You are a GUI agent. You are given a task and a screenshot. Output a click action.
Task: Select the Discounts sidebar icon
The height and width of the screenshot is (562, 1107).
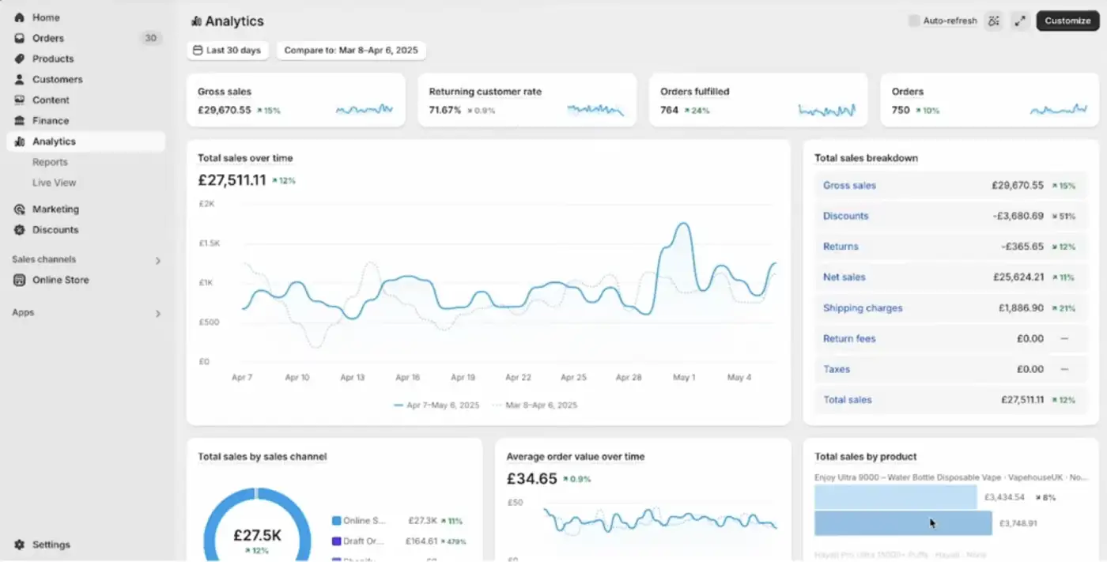pos(21,229)
